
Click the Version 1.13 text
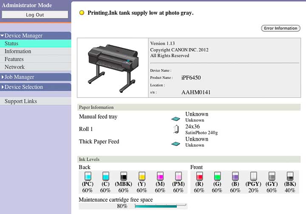[162, 43]
